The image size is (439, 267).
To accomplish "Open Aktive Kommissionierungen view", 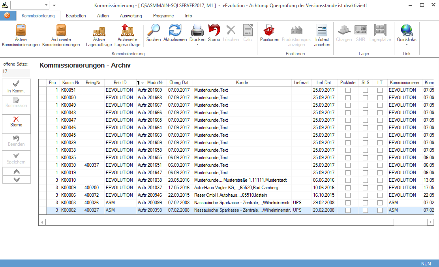I will (x=21, y=35).
